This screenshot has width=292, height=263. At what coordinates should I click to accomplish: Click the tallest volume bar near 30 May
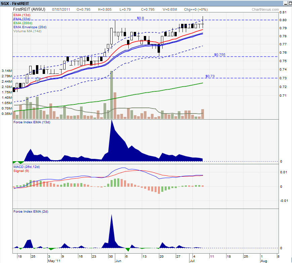(x=111, y=95)
